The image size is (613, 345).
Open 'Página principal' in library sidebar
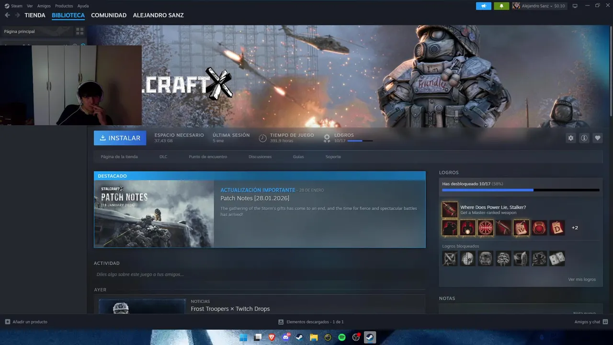[19, 31]
